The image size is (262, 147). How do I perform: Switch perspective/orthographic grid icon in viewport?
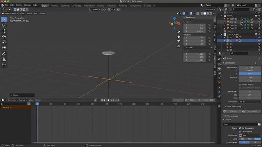coord(178,46)
